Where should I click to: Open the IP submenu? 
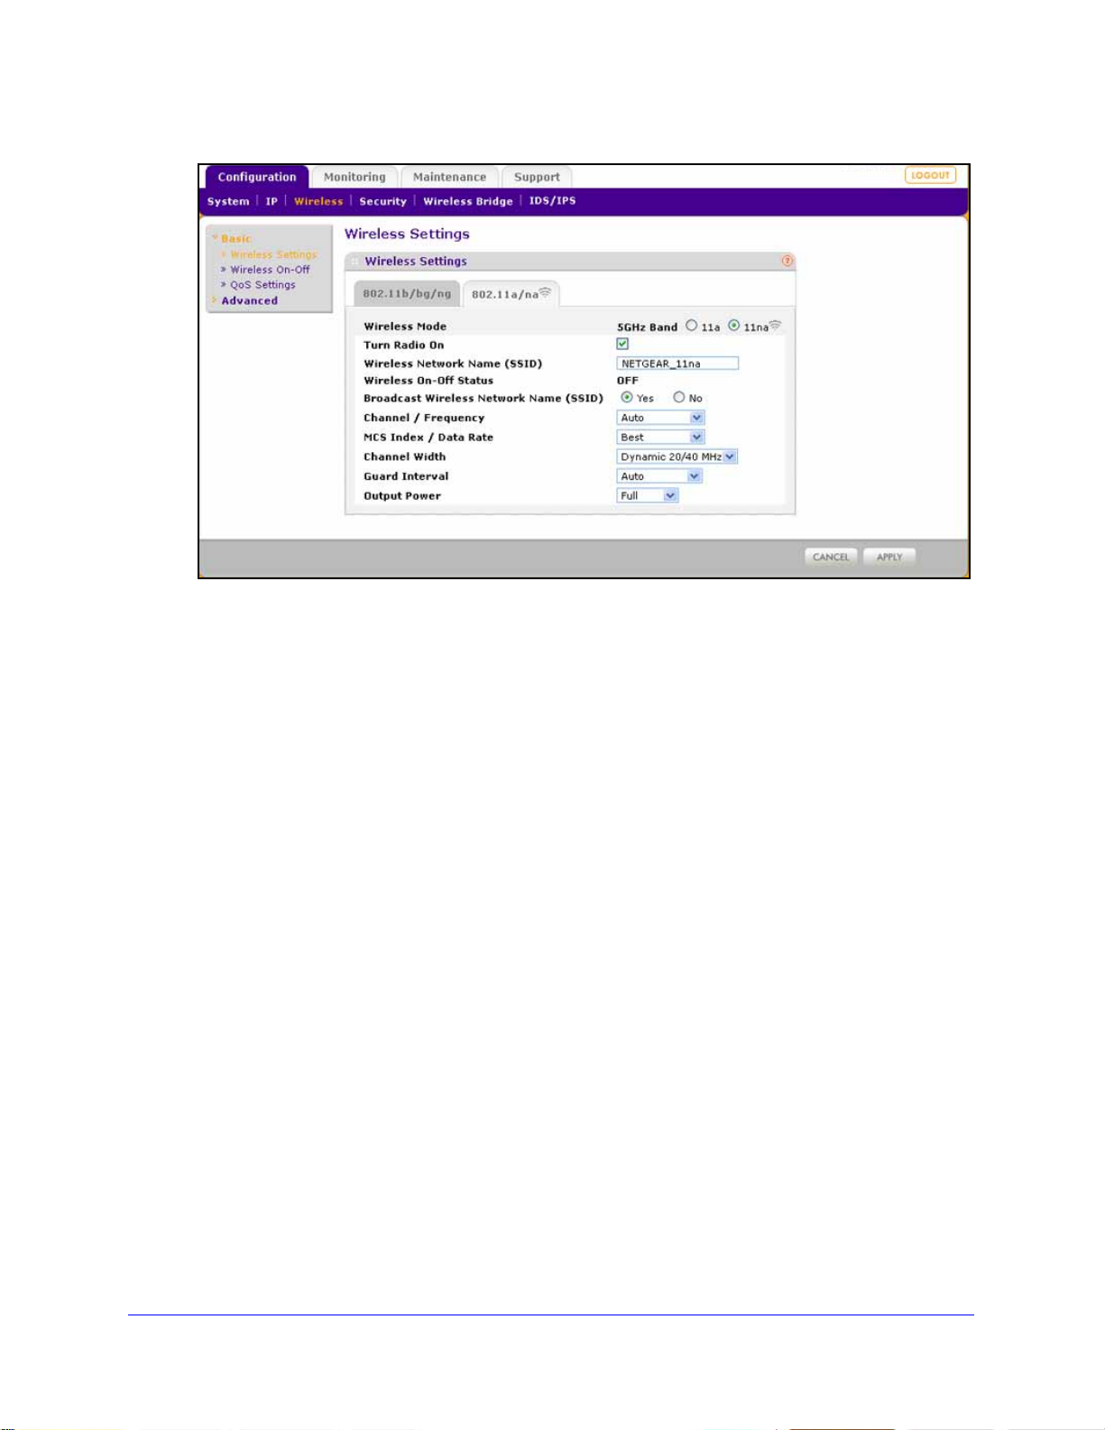click(272, 201)
